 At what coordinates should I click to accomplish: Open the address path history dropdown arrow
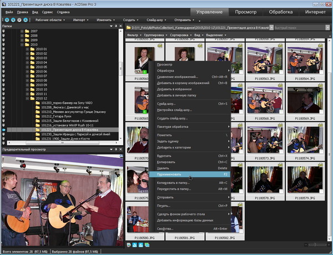[271, 28]
